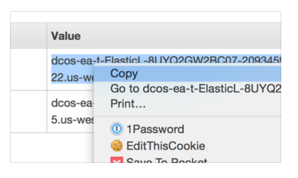This screenshot has height=178, width=298.
Task: Select the EditThisCookie menu entry text
Action: pyautogui.click(x=166, y=146)
